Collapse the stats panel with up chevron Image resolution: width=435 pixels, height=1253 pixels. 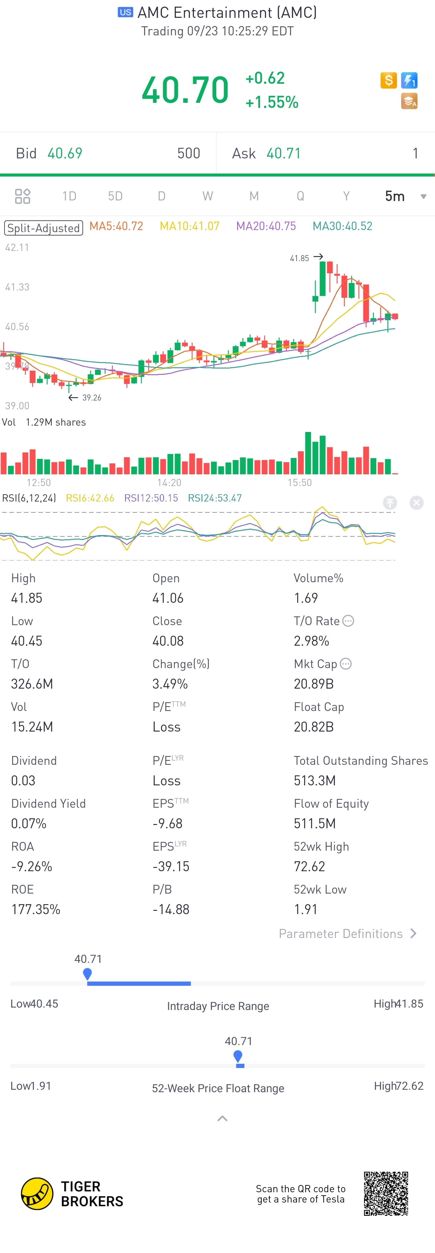click(222, 1118)
